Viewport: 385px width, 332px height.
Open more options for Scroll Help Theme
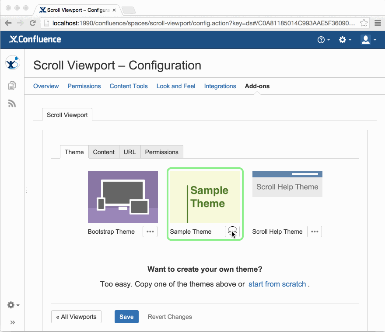[315, 232]
